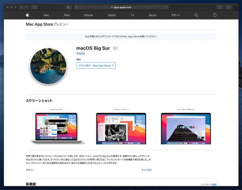Go back with the Safari back arrow
The image size is (242, 190).
(x=21, y=7)
